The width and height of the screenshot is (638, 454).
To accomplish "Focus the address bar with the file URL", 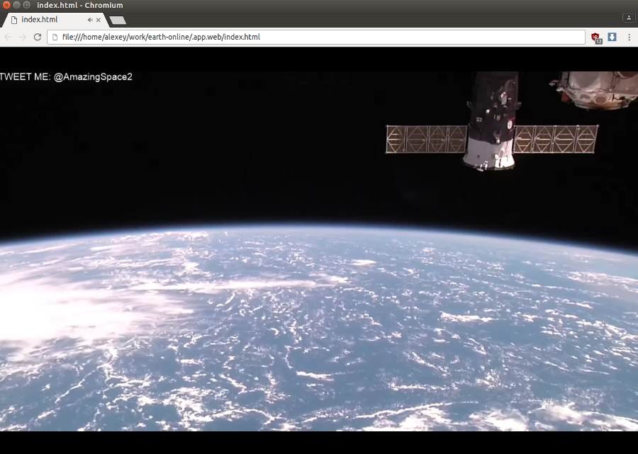I will [x=315, y=37].
